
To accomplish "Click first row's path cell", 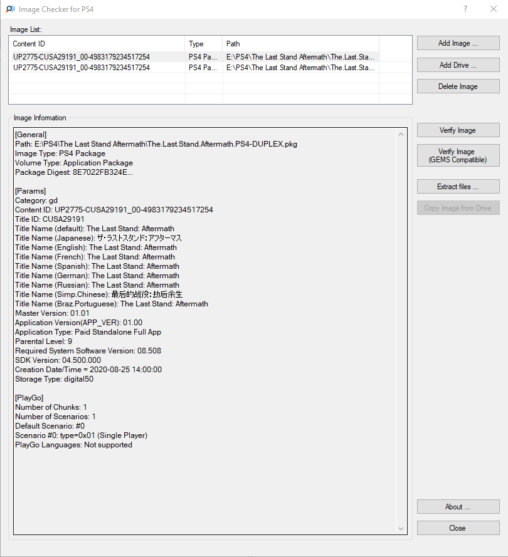I will coord(300,57).
